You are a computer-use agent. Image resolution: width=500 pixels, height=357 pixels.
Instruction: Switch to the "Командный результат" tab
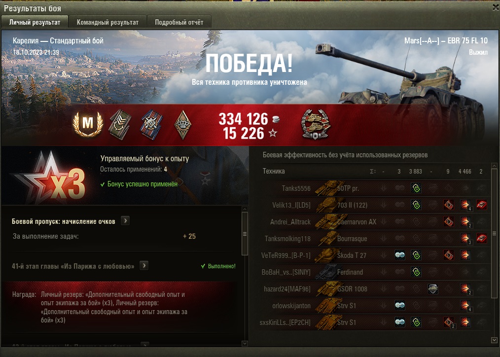[x=108, y=22]
